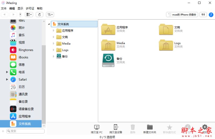Open the Messages (信息) sidebar item
The image size is (215, 139).
coord(21,65)
